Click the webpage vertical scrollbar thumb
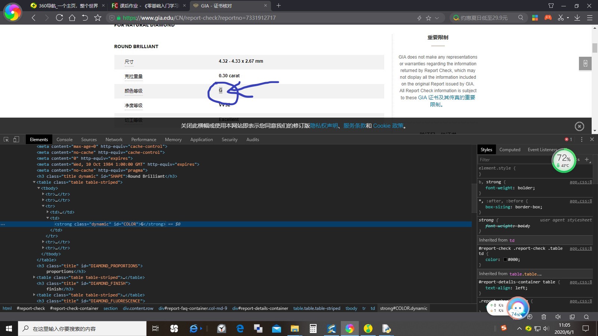This screenshot has width=598, height=336. (595, 48)
